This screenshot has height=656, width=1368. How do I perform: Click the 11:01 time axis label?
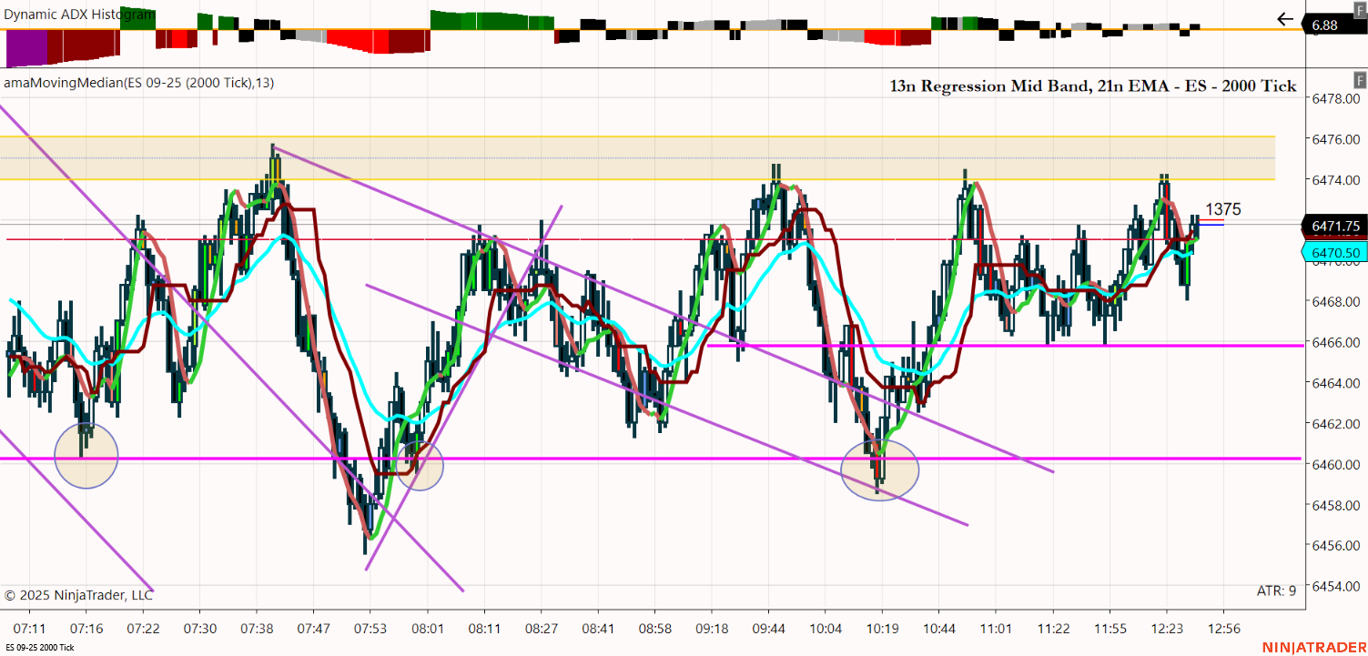pyautogui.click(x=996, y=629)
